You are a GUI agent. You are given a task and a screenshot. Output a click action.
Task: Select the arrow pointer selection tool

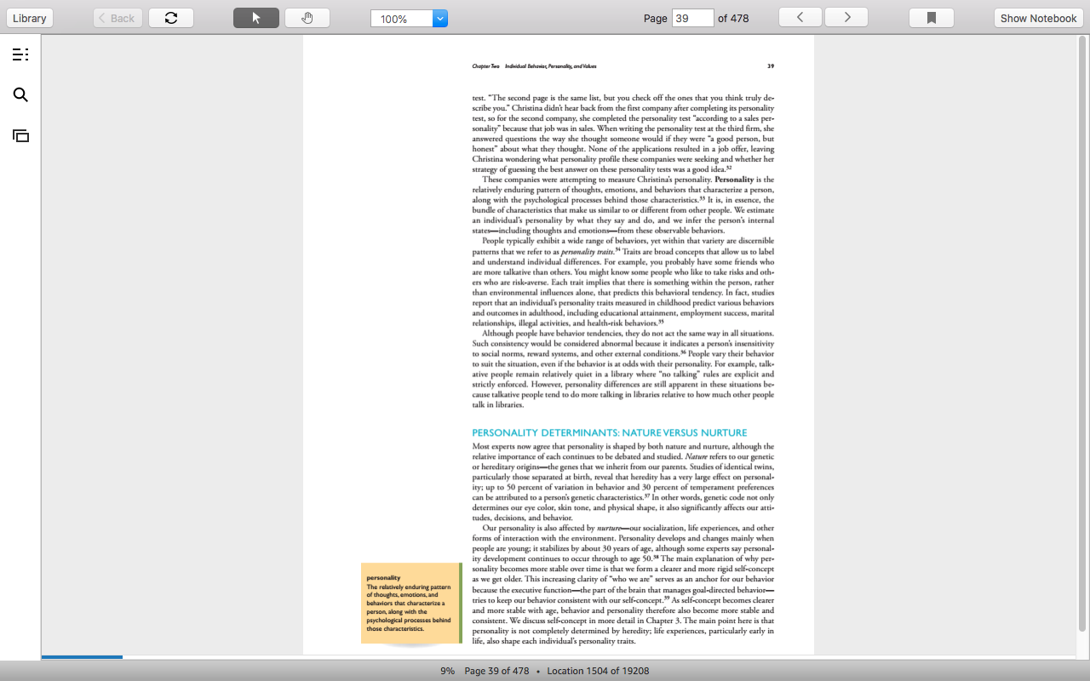click(x=256, y=18)
